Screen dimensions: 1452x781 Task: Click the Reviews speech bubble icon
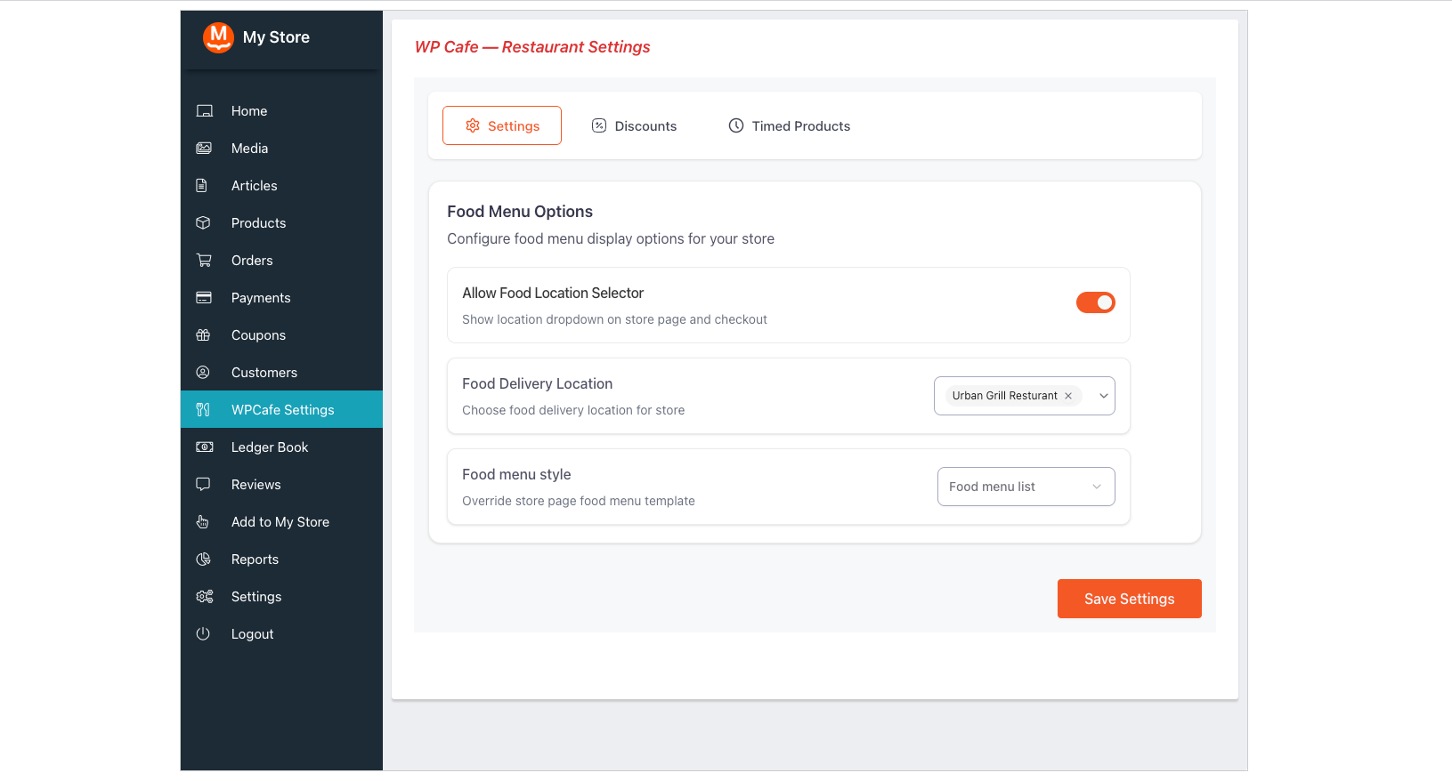(x=203, y=485)
